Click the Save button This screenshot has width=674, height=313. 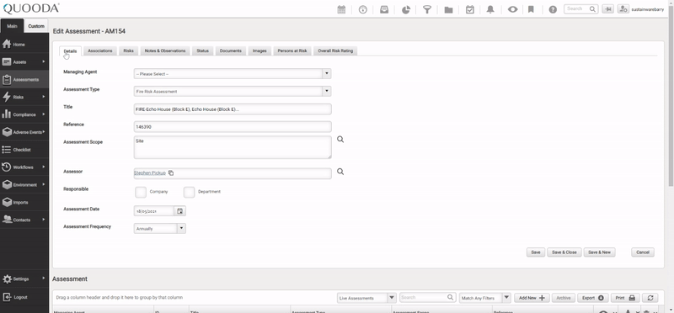click(x=536, y=252)
